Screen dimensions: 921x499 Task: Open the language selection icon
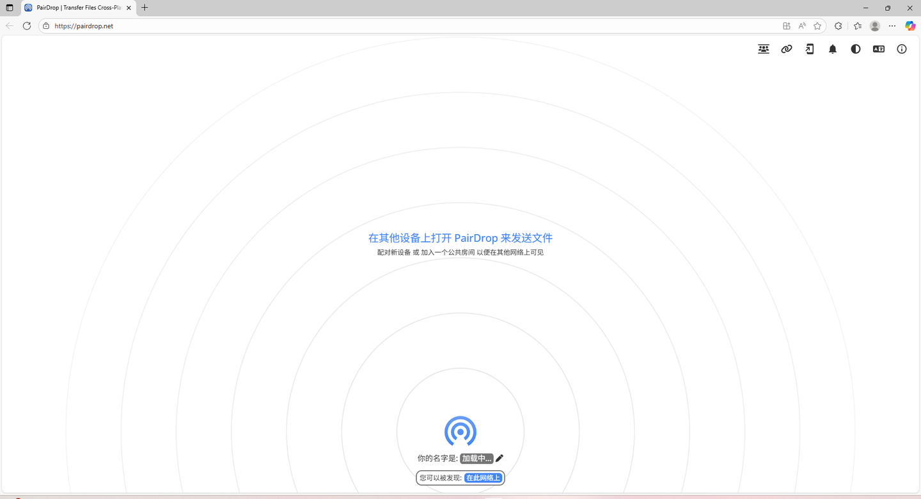click(x=879, y=49)
